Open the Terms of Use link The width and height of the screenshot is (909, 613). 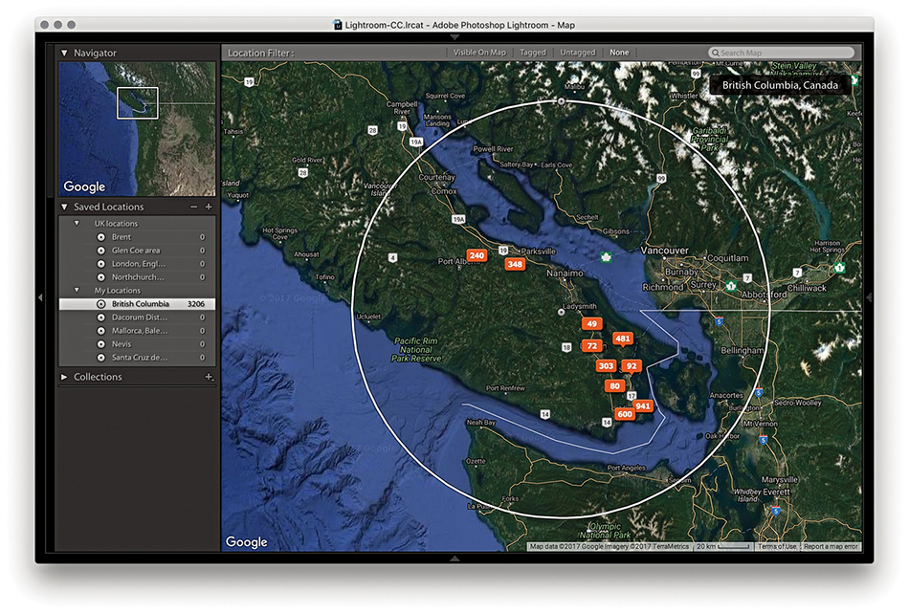tap(776, 546)
